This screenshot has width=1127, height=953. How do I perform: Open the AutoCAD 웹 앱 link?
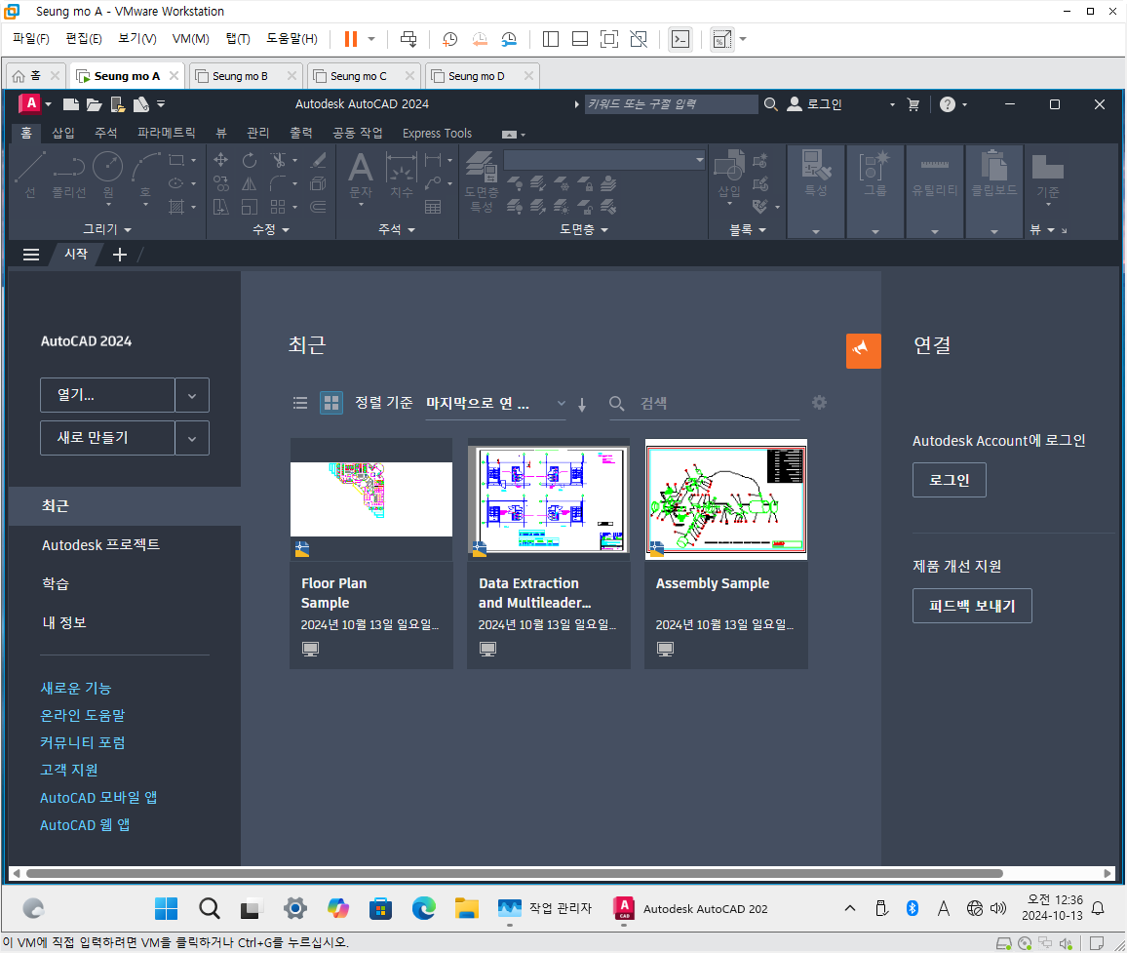tap(85, 825)
